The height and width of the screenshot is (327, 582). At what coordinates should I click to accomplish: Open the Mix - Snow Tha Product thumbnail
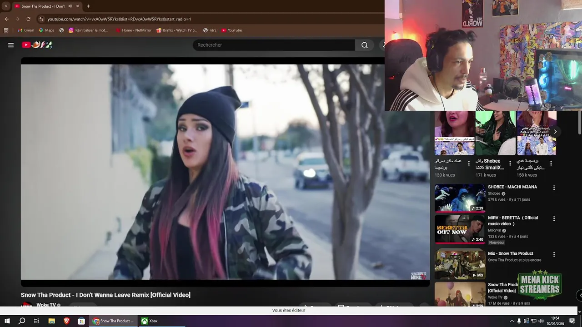pyautogui.click(x=460, y=264)
